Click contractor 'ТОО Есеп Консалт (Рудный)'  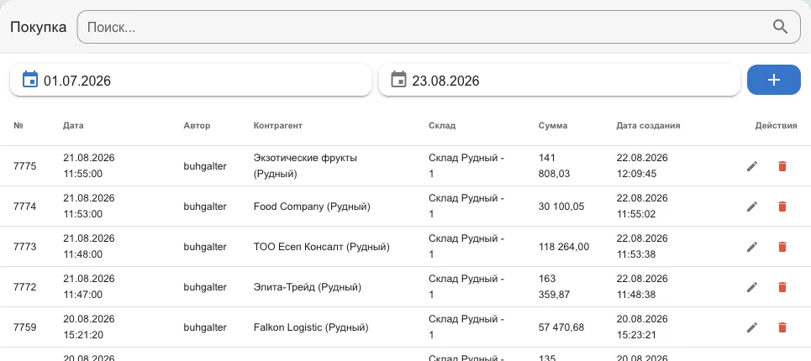pyautogui.click(x=321, y=247)
